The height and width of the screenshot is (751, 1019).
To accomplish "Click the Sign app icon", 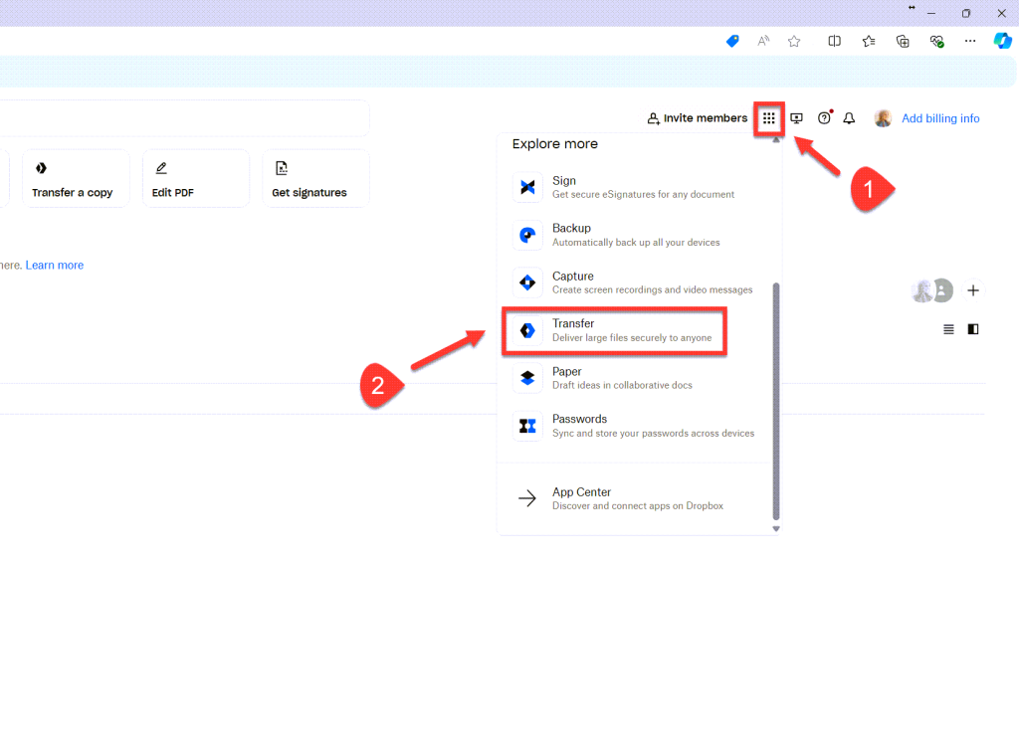I will (527, 187).
